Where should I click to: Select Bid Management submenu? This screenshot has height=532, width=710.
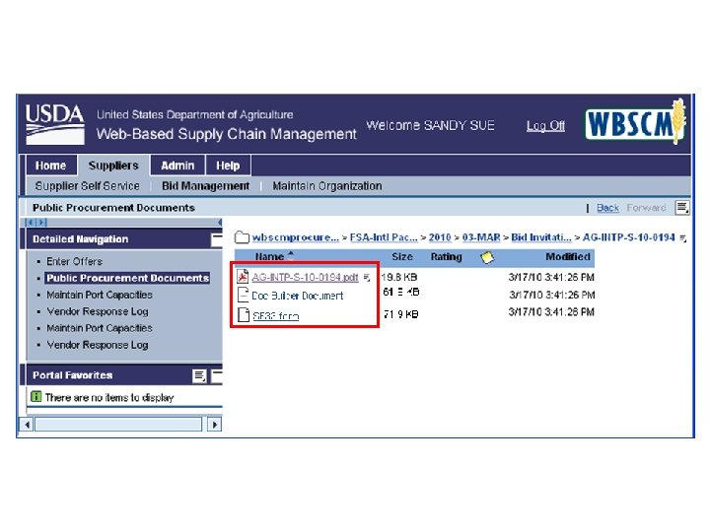click(x=205, y=186)
